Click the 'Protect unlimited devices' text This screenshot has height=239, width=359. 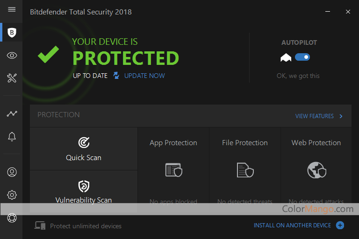[x=86, y=226]
